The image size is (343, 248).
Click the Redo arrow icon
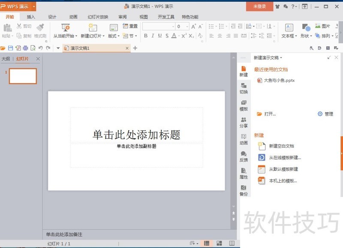(48, 48)
